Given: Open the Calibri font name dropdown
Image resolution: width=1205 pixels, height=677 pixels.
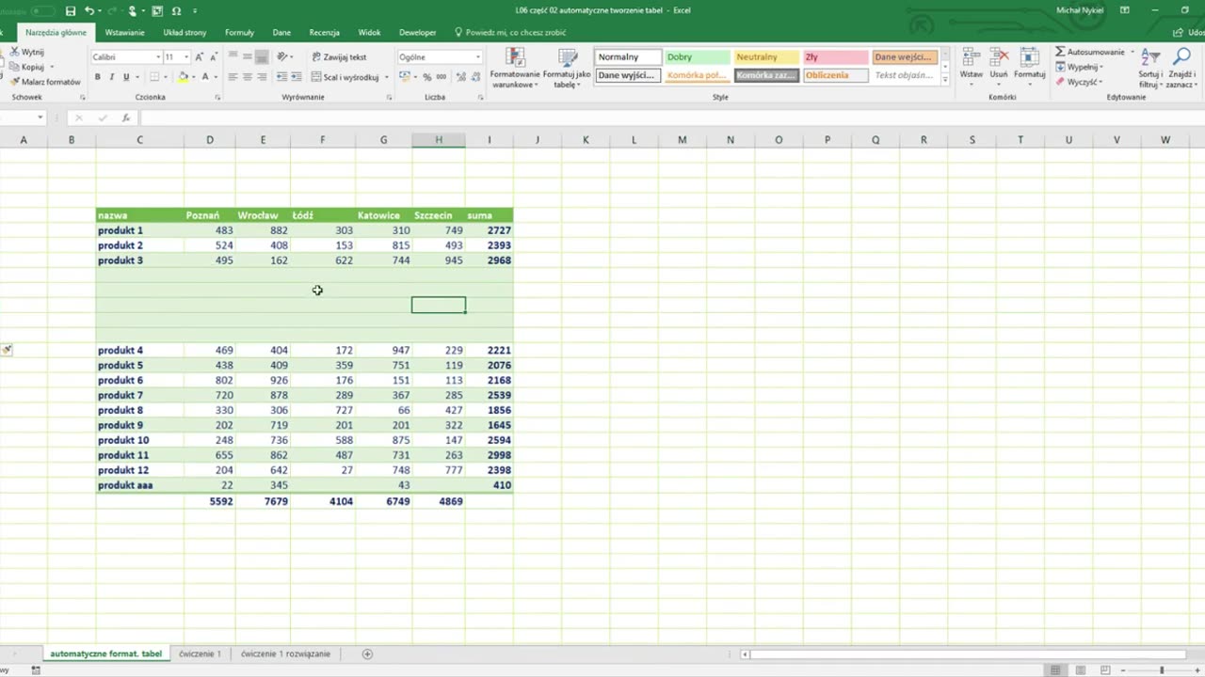Looking at the screenshot, I should (x=157, y=57).
